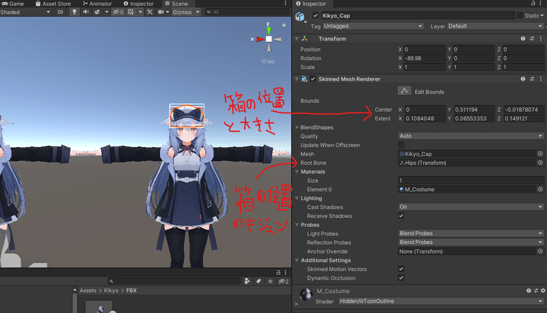Viewport: 547px width, 313px height.
Task: Switch to the Game tab
Action: point(13,3)
